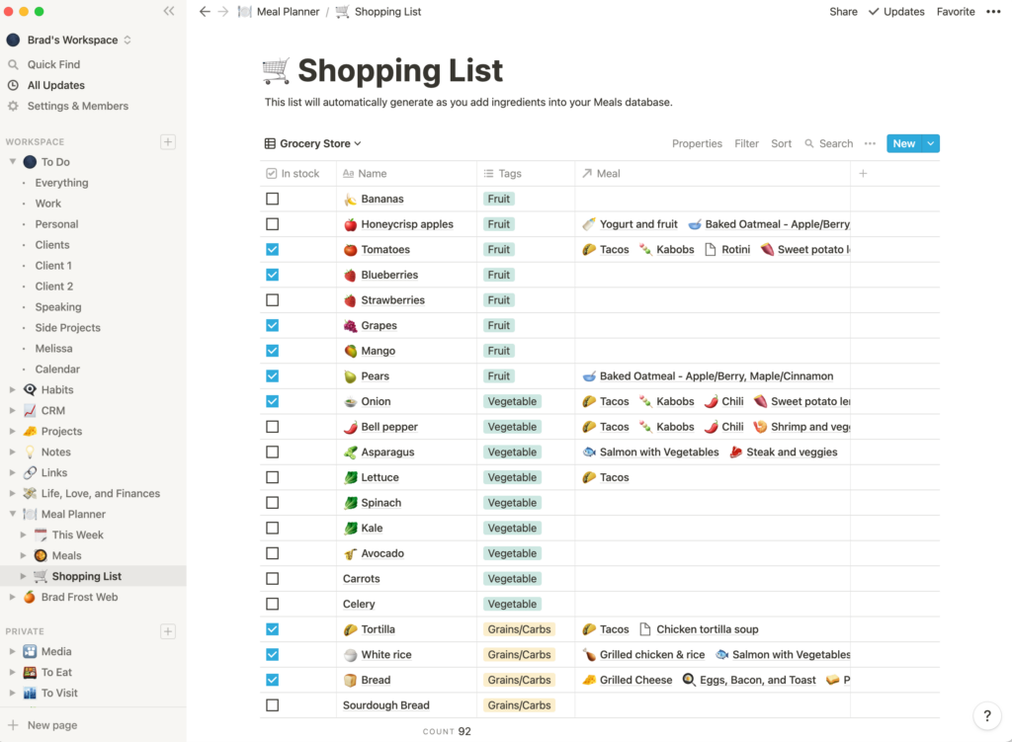The height and width of the screenshot is (742, 1012).
Task: Open the To Visit page
Action: pos(59,693)
